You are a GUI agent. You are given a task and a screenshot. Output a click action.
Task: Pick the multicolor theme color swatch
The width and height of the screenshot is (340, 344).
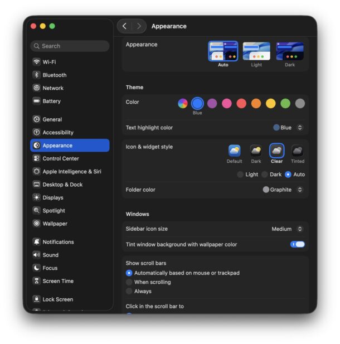coord(183,103)
